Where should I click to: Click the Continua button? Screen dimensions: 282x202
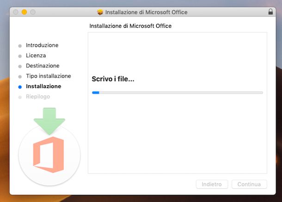tap(249, 184)
